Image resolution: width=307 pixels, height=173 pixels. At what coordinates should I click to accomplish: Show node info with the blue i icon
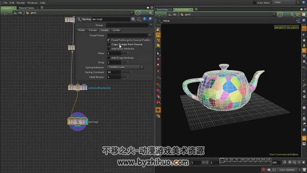tap(145, 19)
